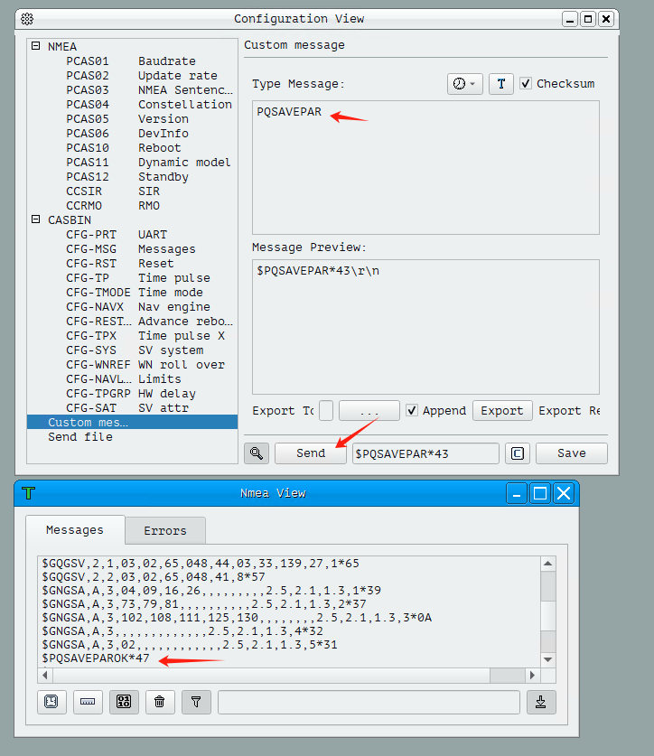Click the ruler icon in Nmea View toolbar
This screenshot has width=654, height=756.
click(88, 701)
